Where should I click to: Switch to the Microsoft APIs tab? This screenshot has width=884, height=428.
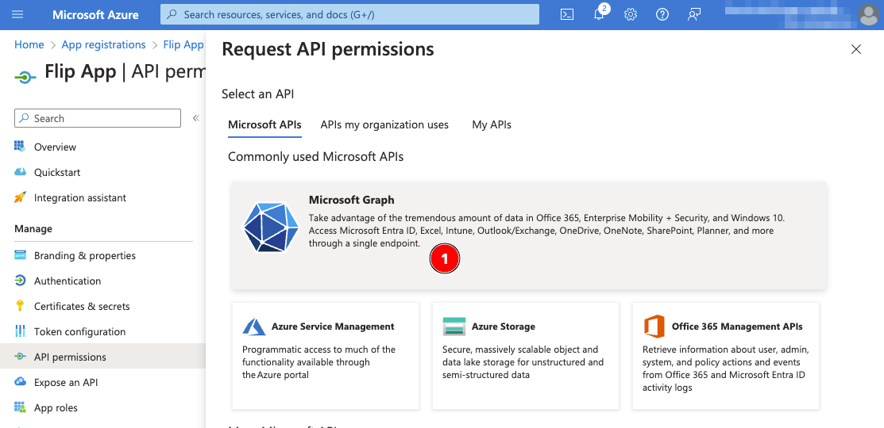[x=264, y=125]
